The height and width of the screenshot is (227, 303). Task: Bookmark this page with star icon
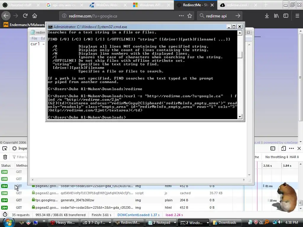click(x=190, y=16)
